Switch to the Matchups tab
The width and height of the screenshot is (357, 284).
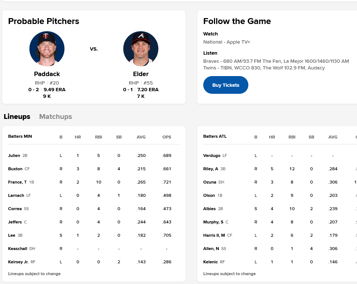(55, 117)
